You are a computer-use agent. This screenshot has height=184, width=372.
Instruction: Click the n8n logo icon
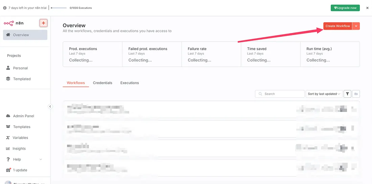point(9,23)
